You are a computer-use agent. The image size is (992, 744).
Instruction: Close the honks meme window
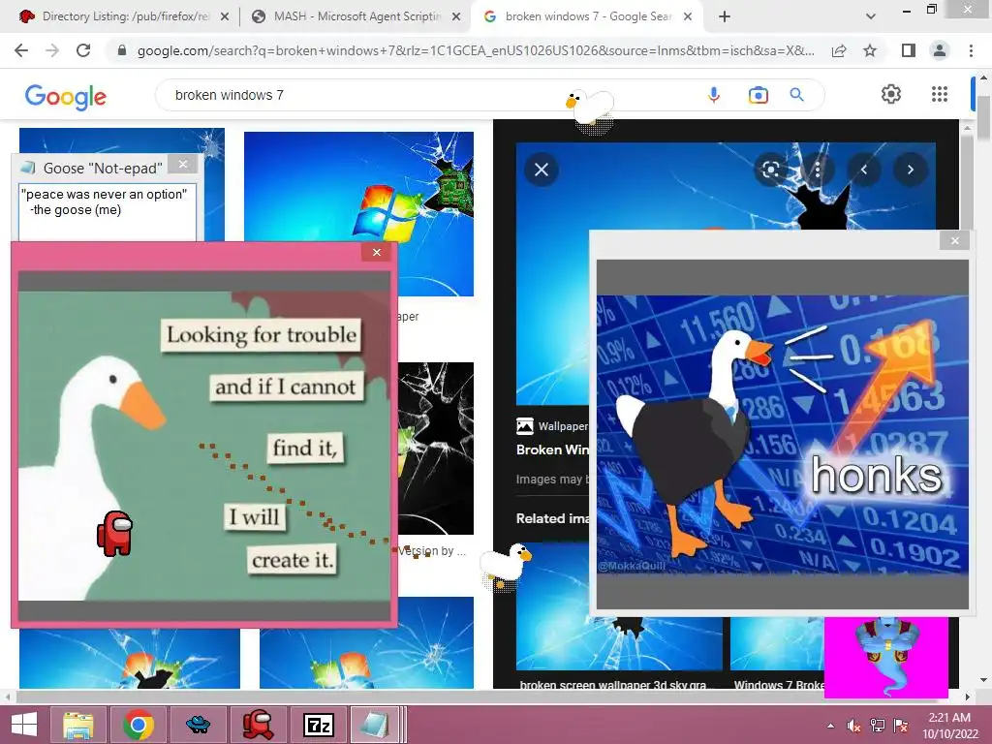point(954,240)
